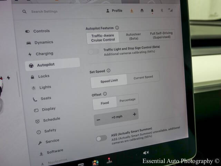Viewport: 221px width, 166px height.
Task: Open the Charging settings tab
Action: click(x=44, y=54)
